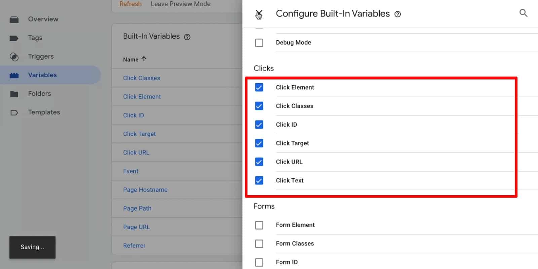The width and height of the screenshot is (538, 269).
Task: Uncheck the Click Element checkbox
Action: coord(259,87)
